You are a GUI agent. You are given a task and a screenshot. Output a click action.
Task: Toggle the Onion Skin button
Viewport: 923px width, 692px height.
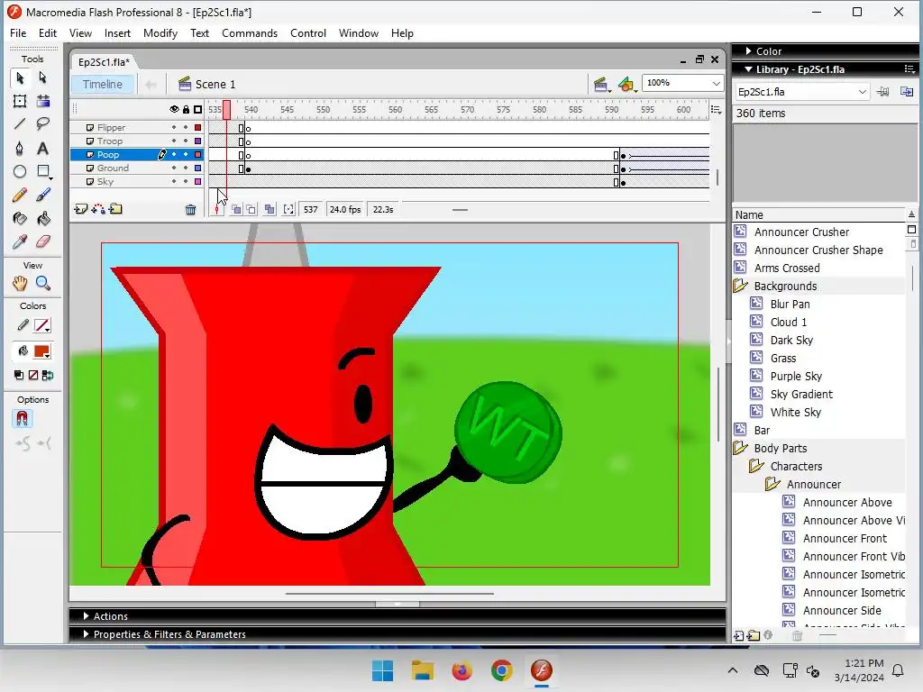click(x=237, y=209)
